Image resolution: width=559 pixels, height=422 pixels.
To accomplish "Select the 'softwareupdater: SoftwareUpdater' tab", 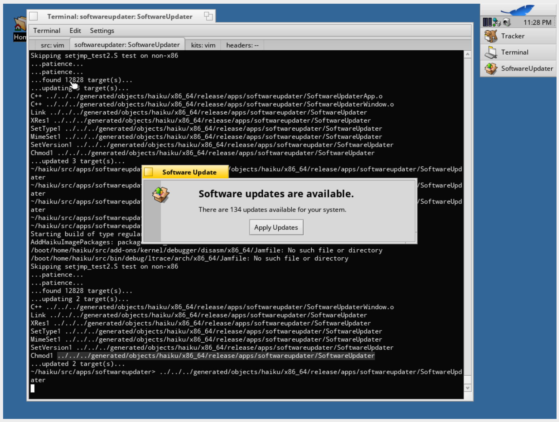I will click(127, 45).
